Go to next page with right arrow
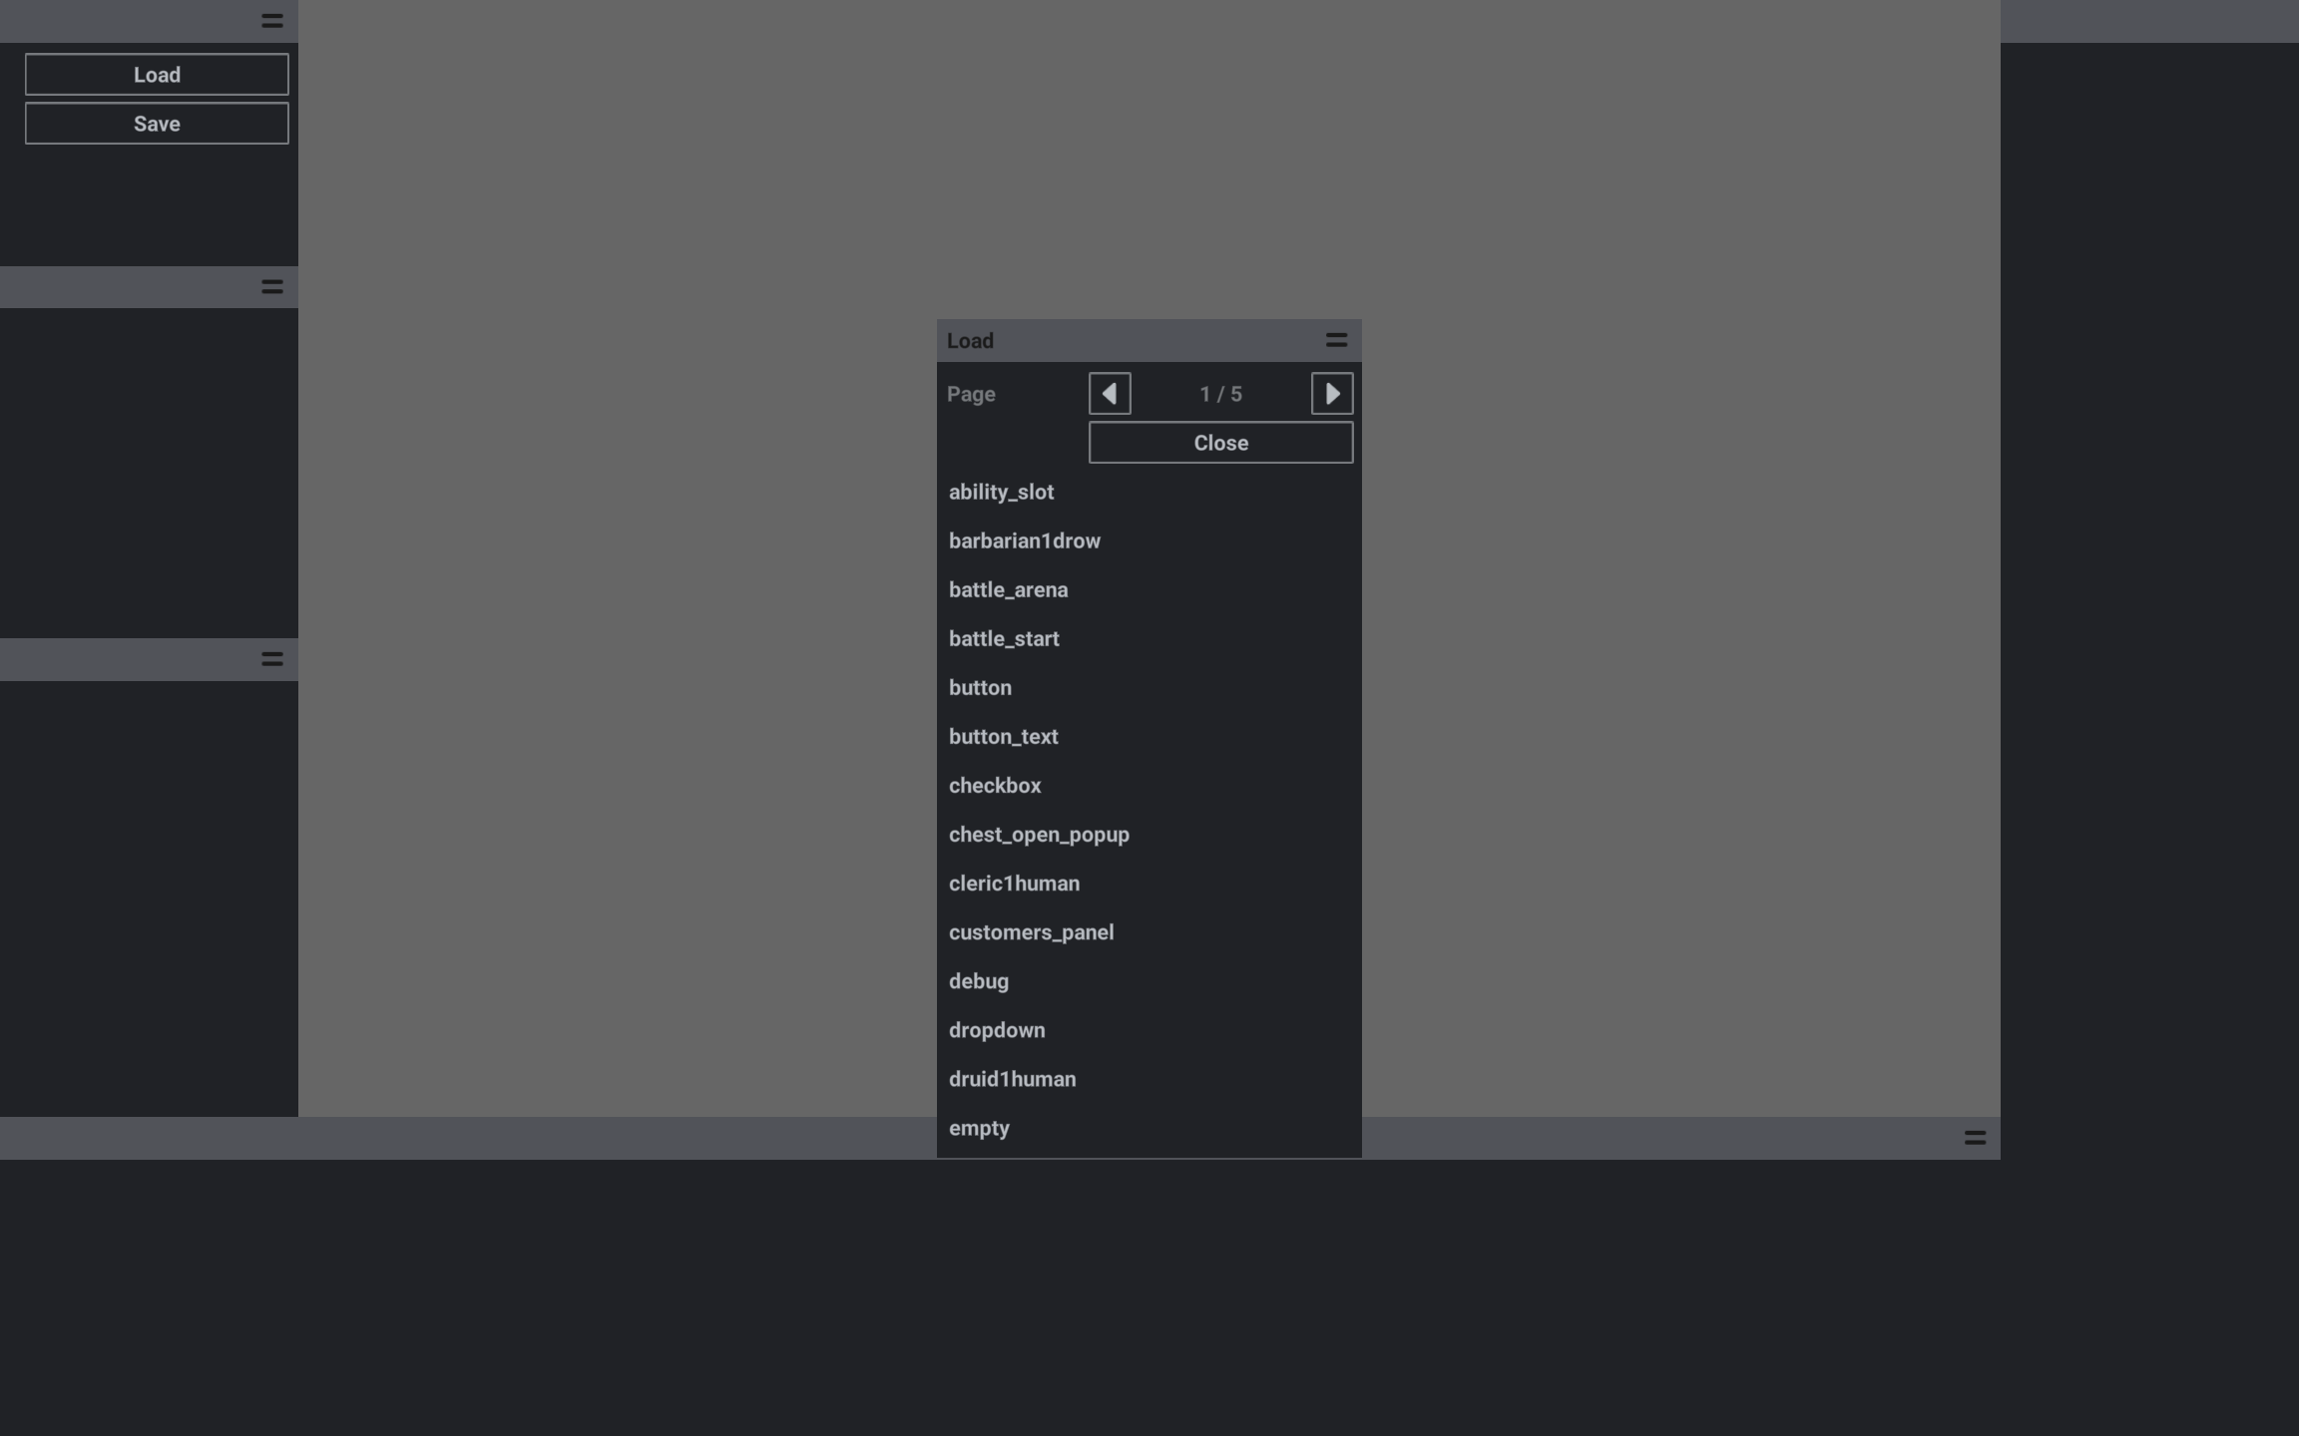 pos(1332,394)
